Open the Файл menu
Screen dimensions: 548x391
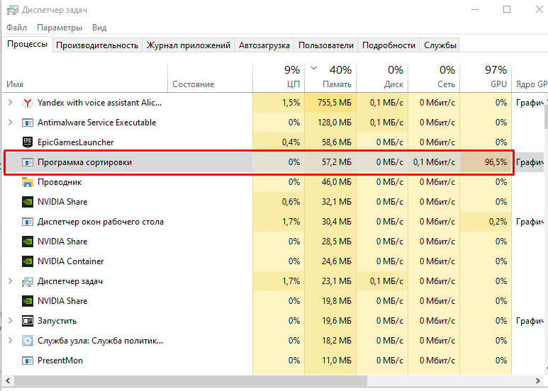tap(16, 28)
